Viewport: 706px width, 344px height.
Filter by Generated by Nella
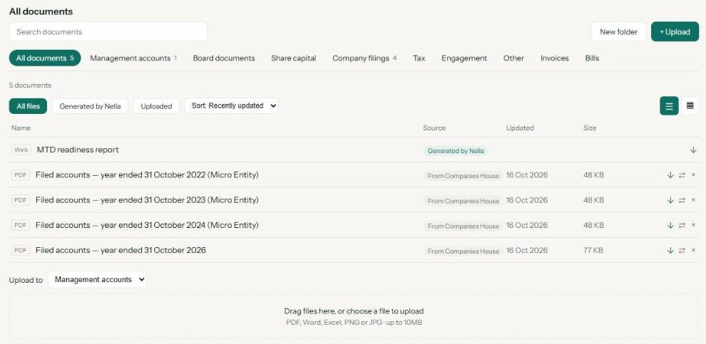[x=90, y=106]
